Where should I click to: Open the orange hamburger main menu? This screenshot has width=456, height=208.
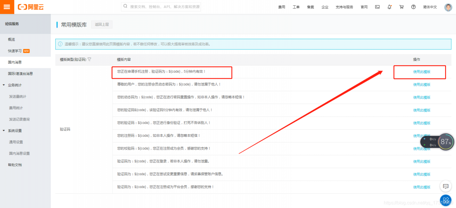7,7
